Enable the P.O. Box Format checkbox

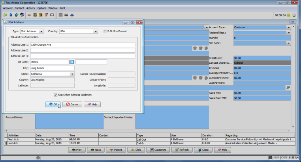tap(105, 31)
